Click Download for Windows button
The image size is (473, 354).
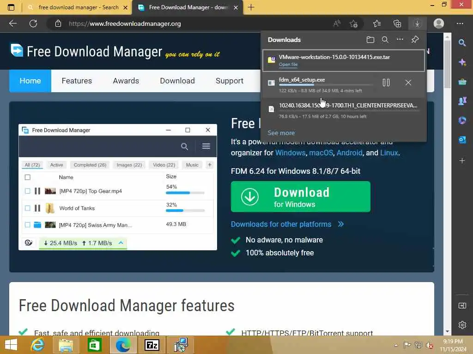click(300, 196)
